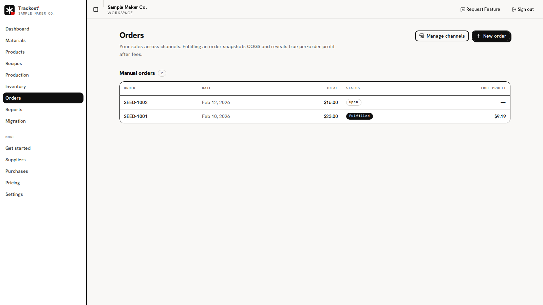Click the Sign out link
The width and height of the screenshot is (543, 305).
(x=523, y=9)
